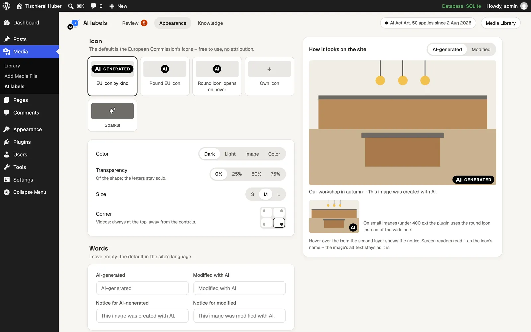
Task: Click the AI Act Art. 50 notice
Action: 428,23
